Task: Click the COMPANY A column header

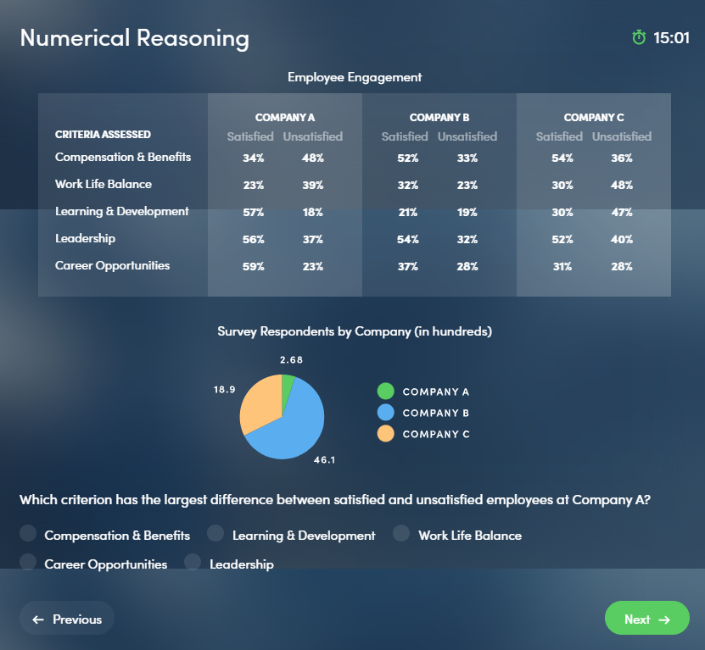Action: (x=285, y=117)
